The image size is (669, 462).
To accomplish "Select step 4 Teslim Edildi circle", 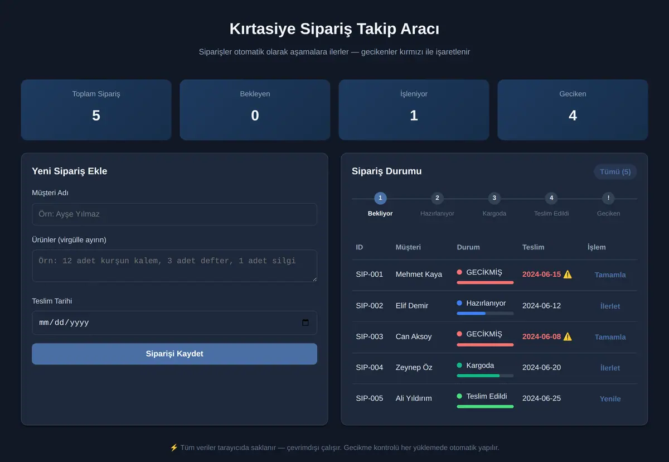I will point(551,198).
